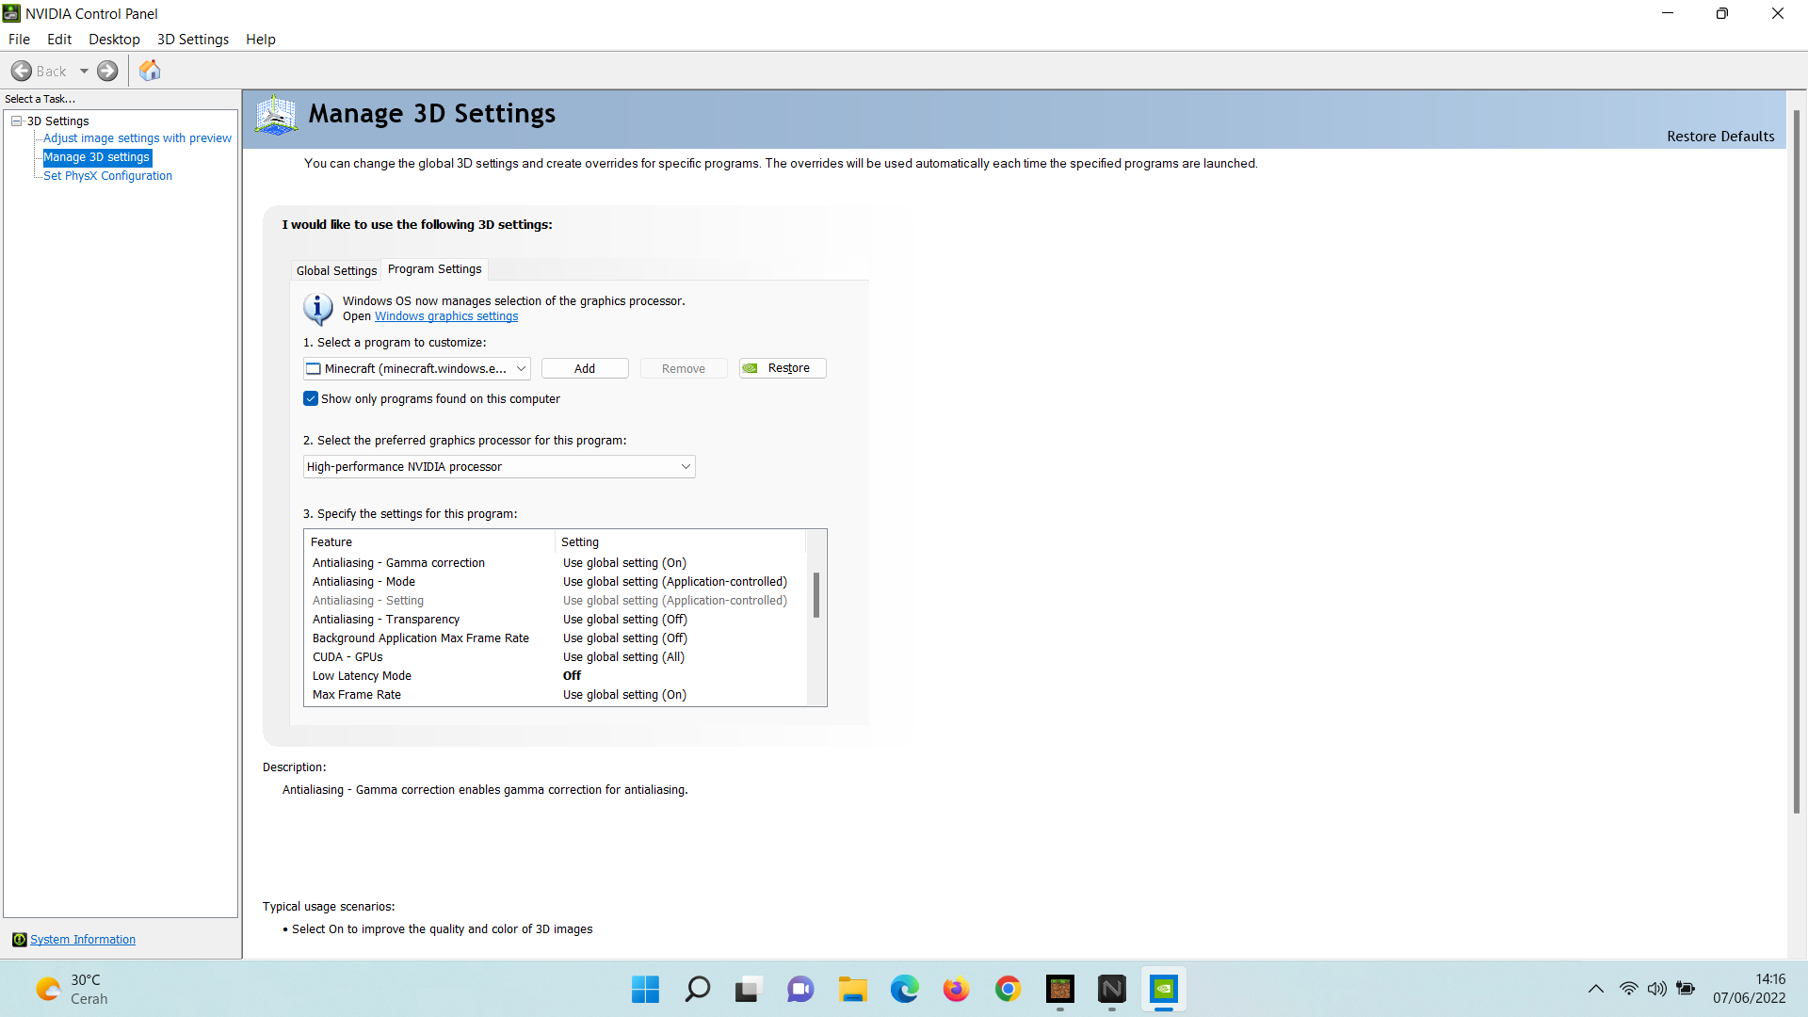1808x1017 pixels.
Task: Click the Add program button
Action: (584, 368)
